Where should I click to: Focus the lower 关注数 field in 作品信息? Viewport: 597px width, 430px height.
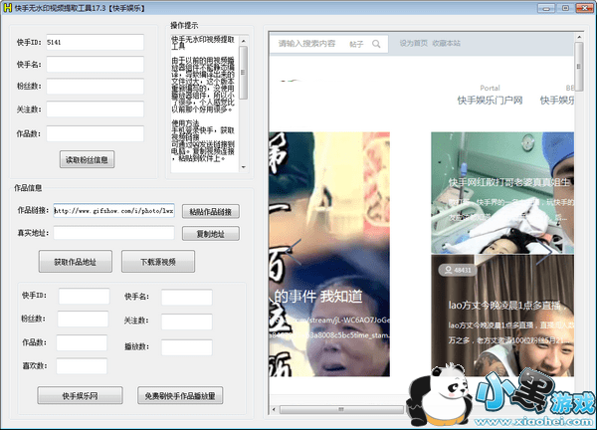(187, 322)
